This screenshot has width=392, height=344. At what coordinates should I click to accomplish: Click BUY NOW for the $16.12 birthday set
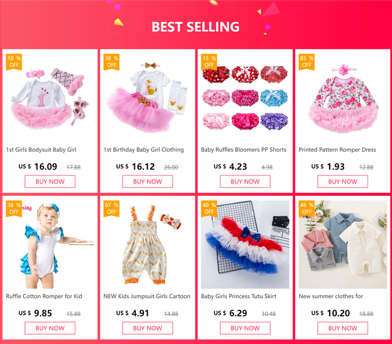148,181
